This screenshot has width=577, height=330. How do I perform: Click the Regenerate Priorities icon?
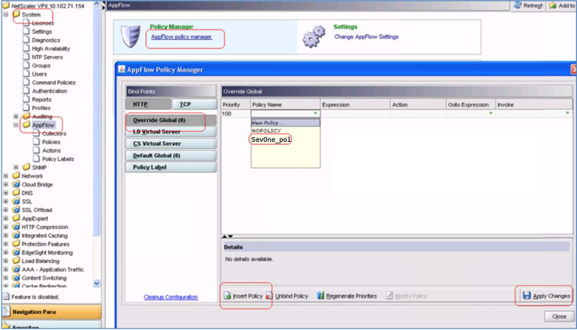(320, 296)
